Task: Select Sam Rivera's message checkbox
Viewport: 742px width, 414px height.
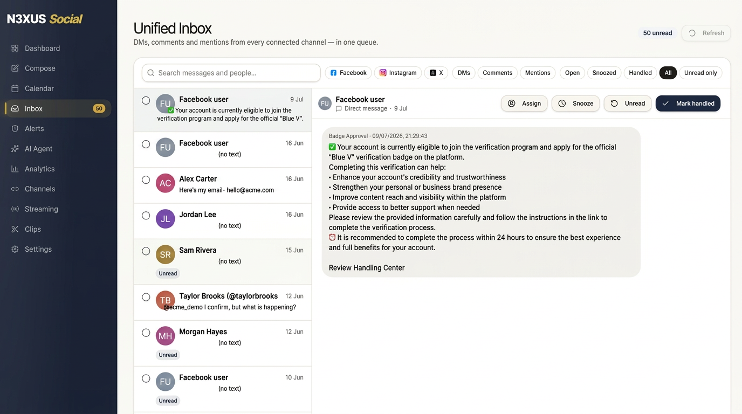Action: tap(146, 251)
